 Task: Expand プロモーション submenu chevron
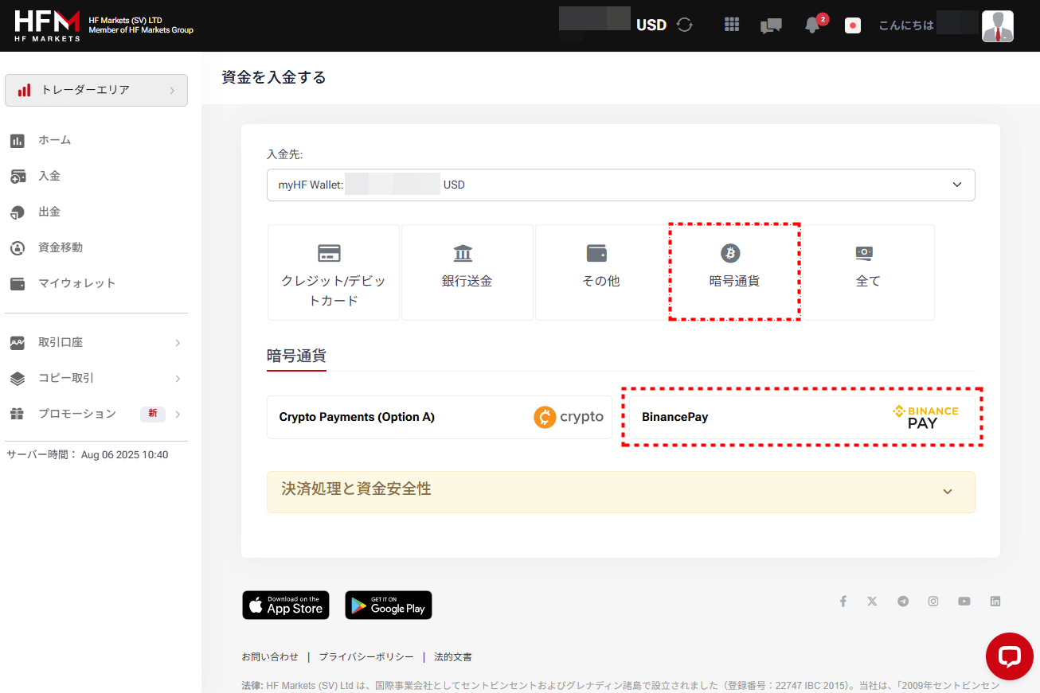point(178,415)
